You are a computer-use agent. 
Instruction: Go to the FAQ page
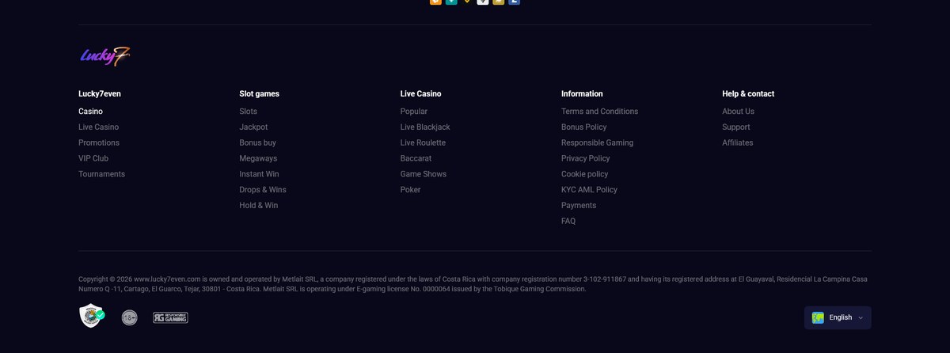point(568,222)
